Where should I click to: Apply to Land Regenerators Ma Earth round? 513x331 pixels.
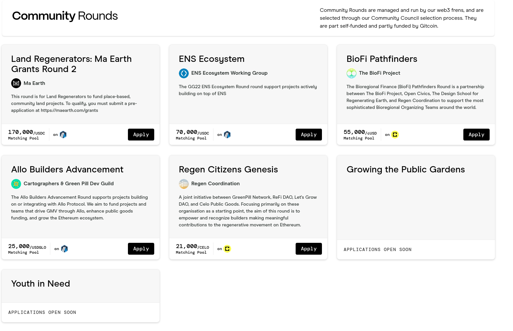pos(141,135)
